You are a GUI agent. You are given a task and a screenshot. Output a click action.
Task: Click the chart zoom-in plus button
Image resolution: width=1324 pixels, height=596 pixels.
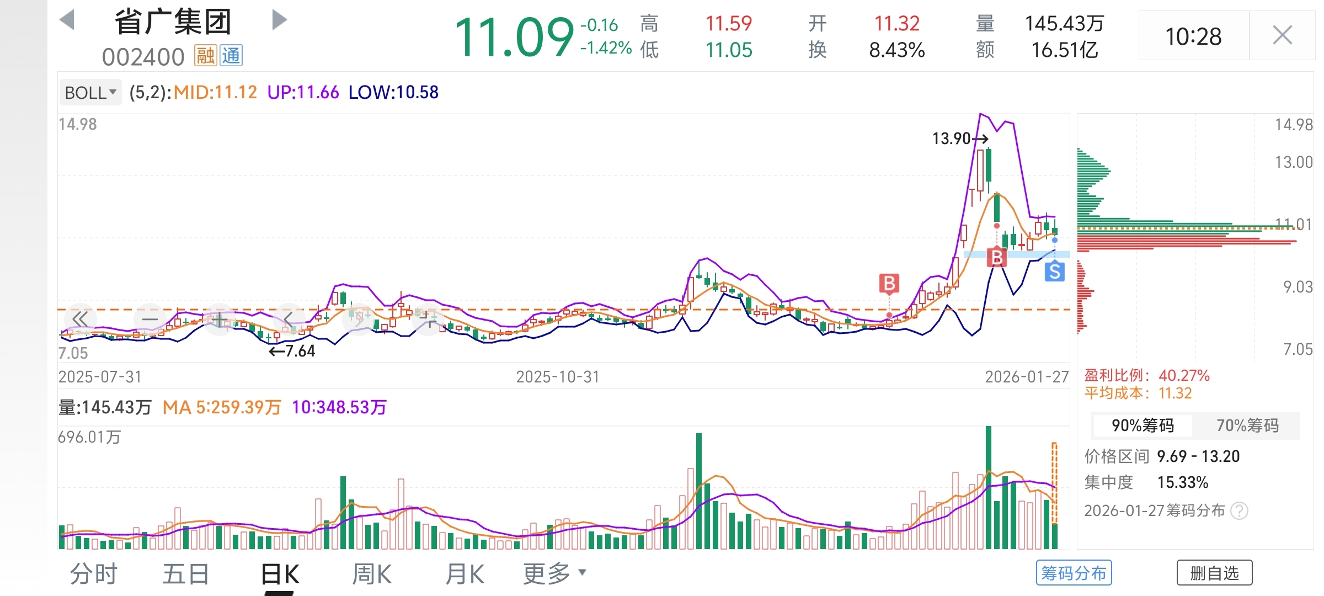coord(219,319)
